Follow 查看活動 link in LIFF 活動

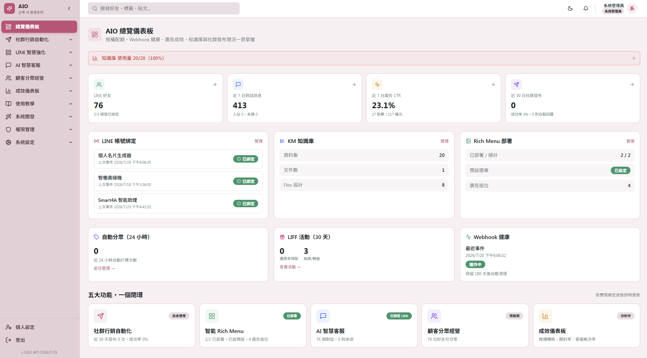290,267
